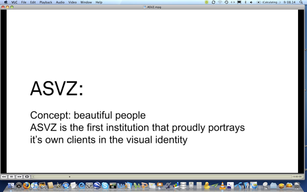This screenshot has height=192, width=307.
Task: Launch Keynote from the Dock
Action: [160, 185]
